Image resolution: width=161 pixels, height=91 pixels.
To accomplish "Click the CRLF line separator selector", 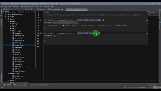I will [x=130, y=87].
